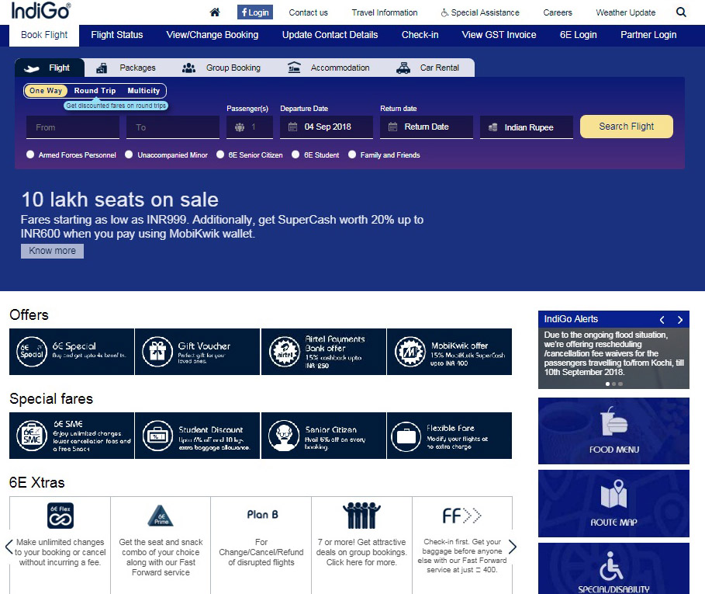Screen dimensions: 705x594
Task: Choose the One Way trip type
Action: [46, 90]
